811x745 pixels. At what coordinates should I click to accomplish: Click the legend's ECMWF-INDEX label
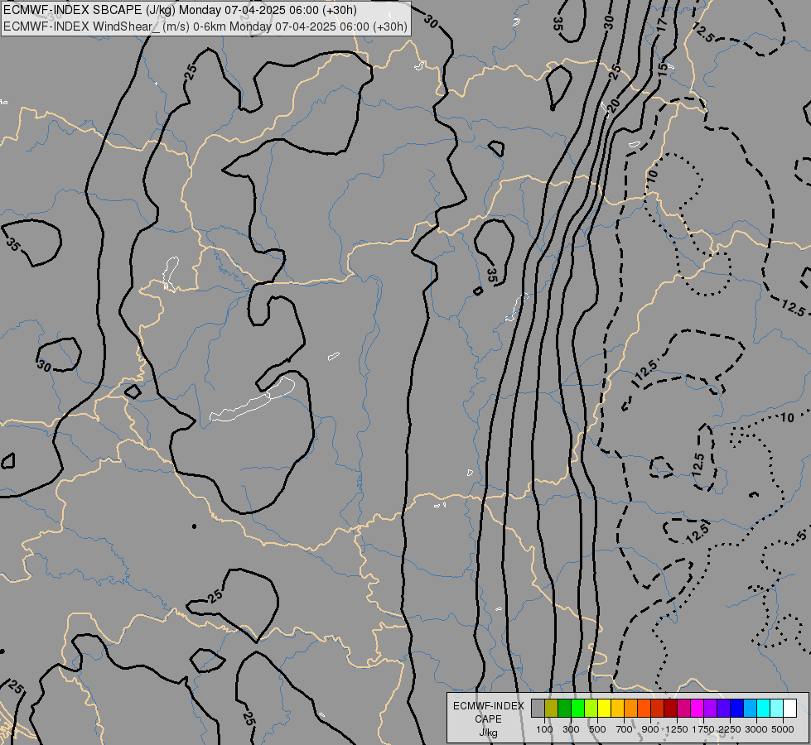[488, 706]
